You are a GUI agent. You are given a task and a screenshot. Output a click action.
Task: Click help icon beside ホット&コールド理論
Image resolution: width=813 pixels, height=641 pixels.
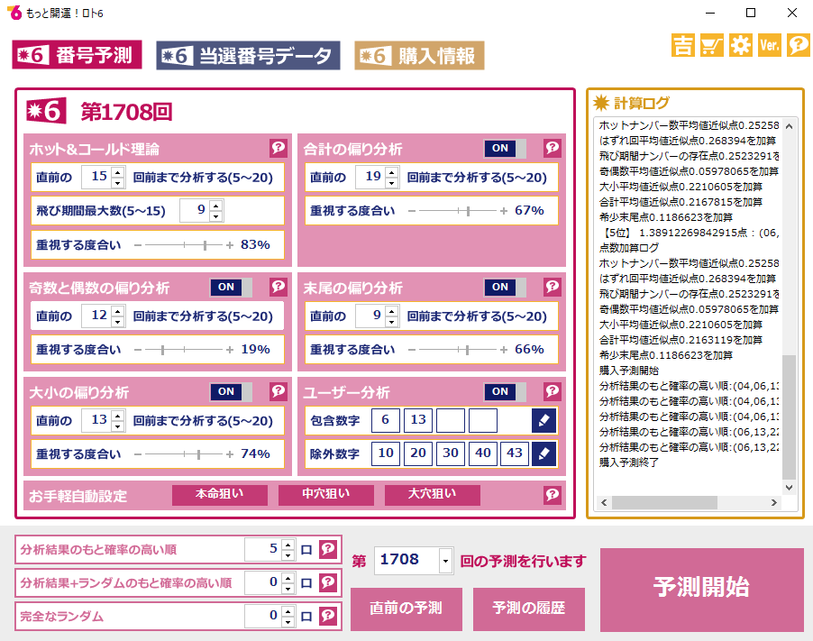279,148
